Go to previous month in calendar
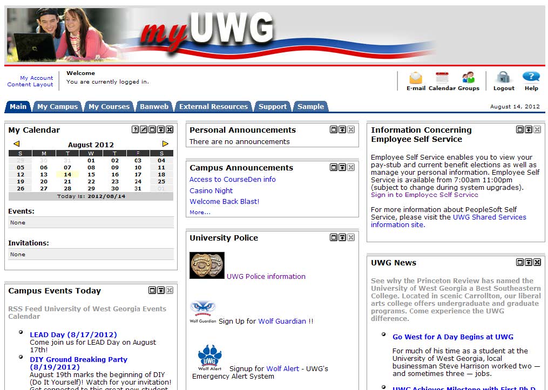 tap(16, 143)
